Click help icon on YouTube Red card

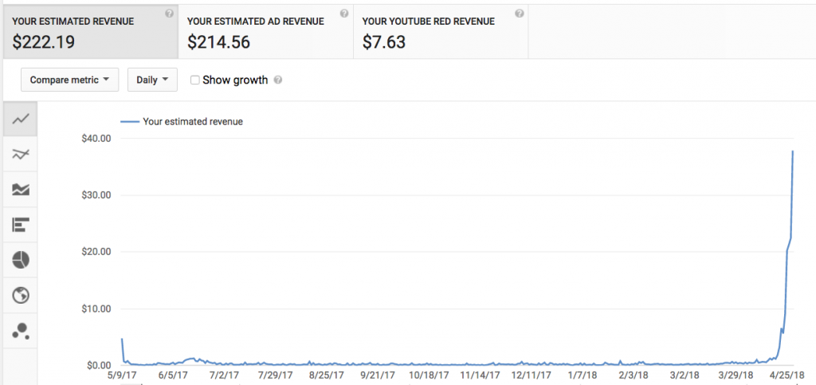(x=519, y=14)
